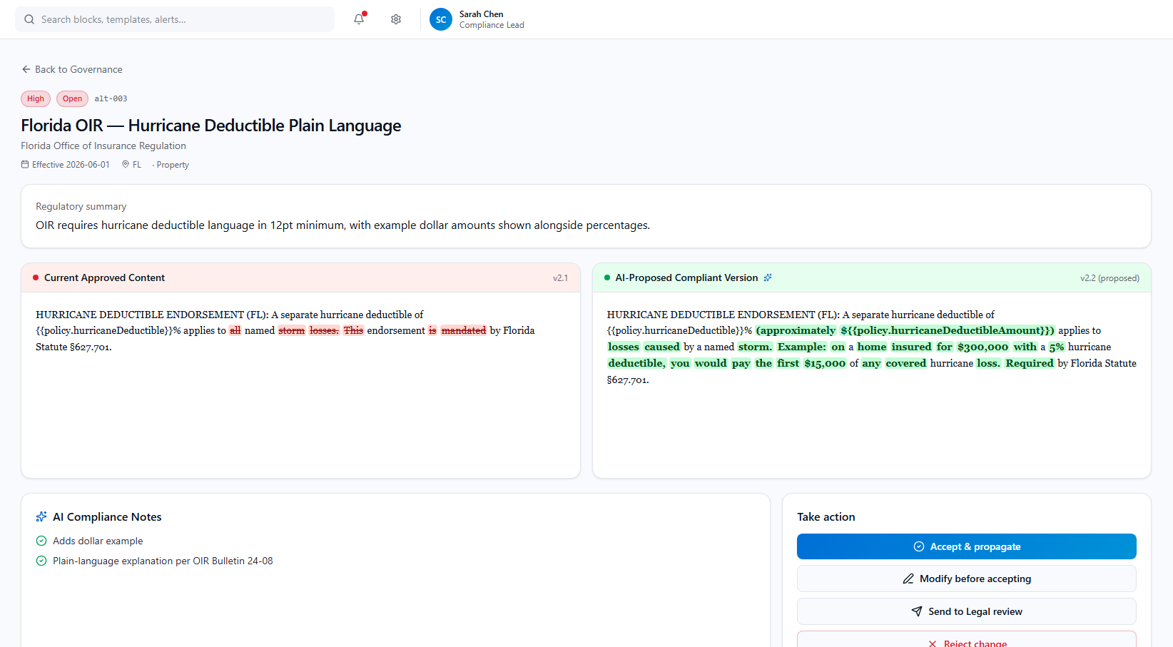The height and width of the screenshot is (647, 1173).
Task: Click the alt-003 identifier
Action: pyautogui.click(x=111, y=98)
